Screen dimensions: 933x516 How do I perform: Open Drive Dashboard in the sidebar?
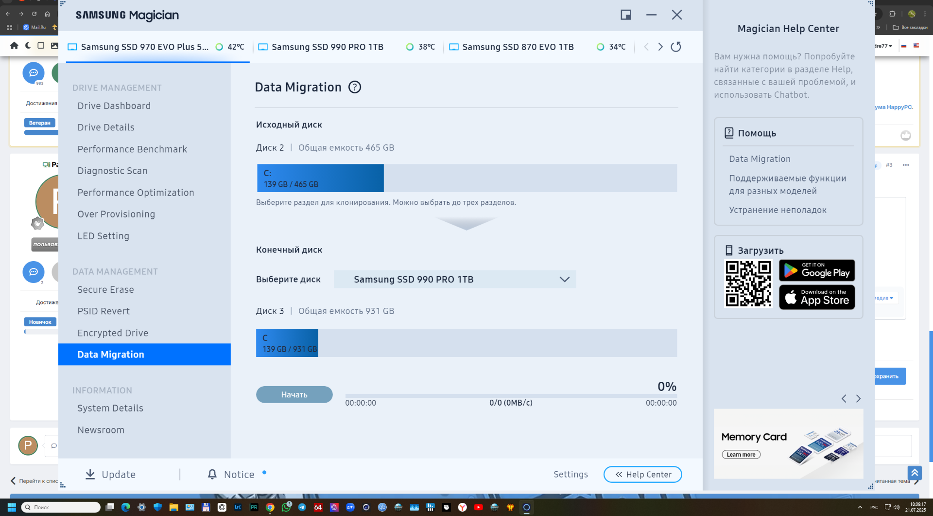click(x=114, y=106)
